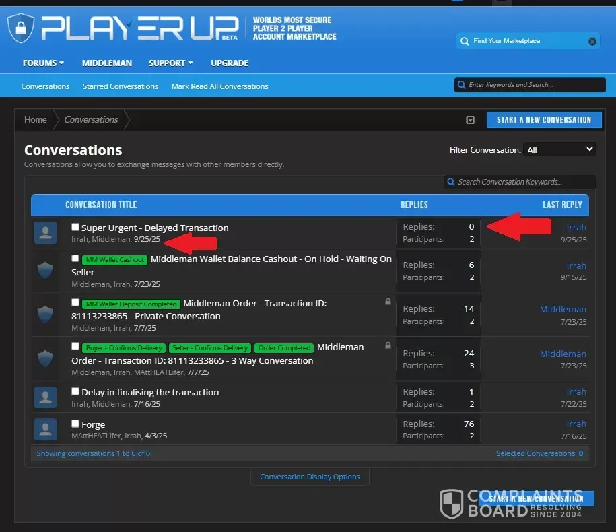Tick the checkbox for Super Urgent - Delayed Transaction
The height and width of the screenshot is (532, 616).
75,227
